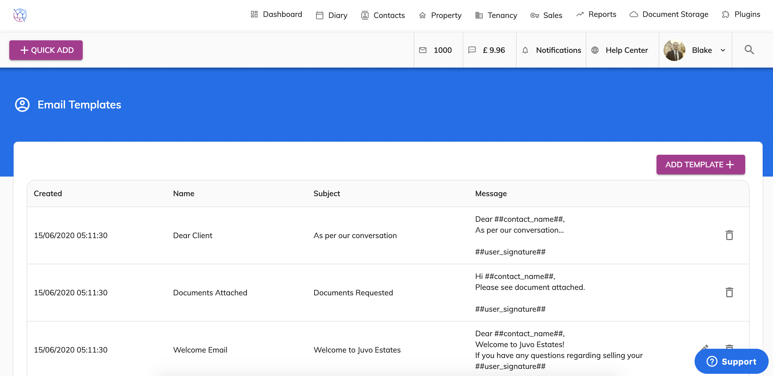Click Blake's profile avatar
The image size is (773, 376).
[674, 50]
